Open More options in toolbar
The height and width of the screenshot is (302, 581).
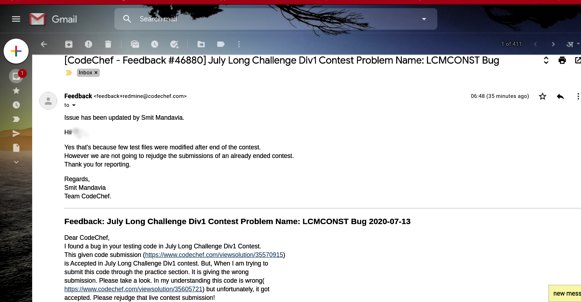click(x=239, y=44)
